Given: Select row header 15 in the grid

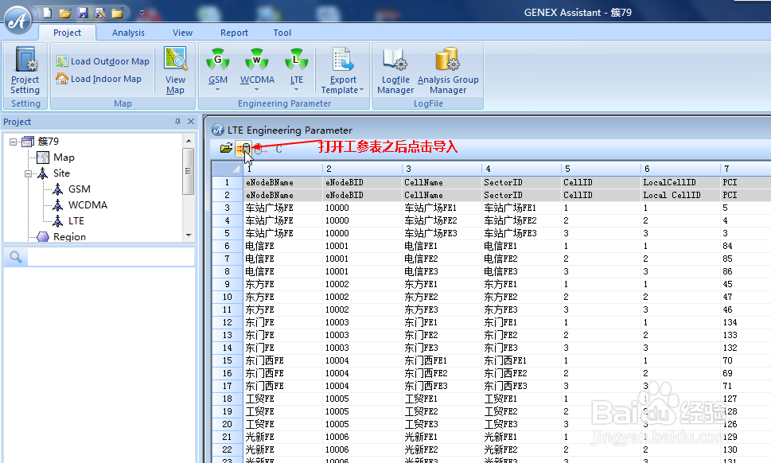Looking at the screenshot, I should [228, 360].
